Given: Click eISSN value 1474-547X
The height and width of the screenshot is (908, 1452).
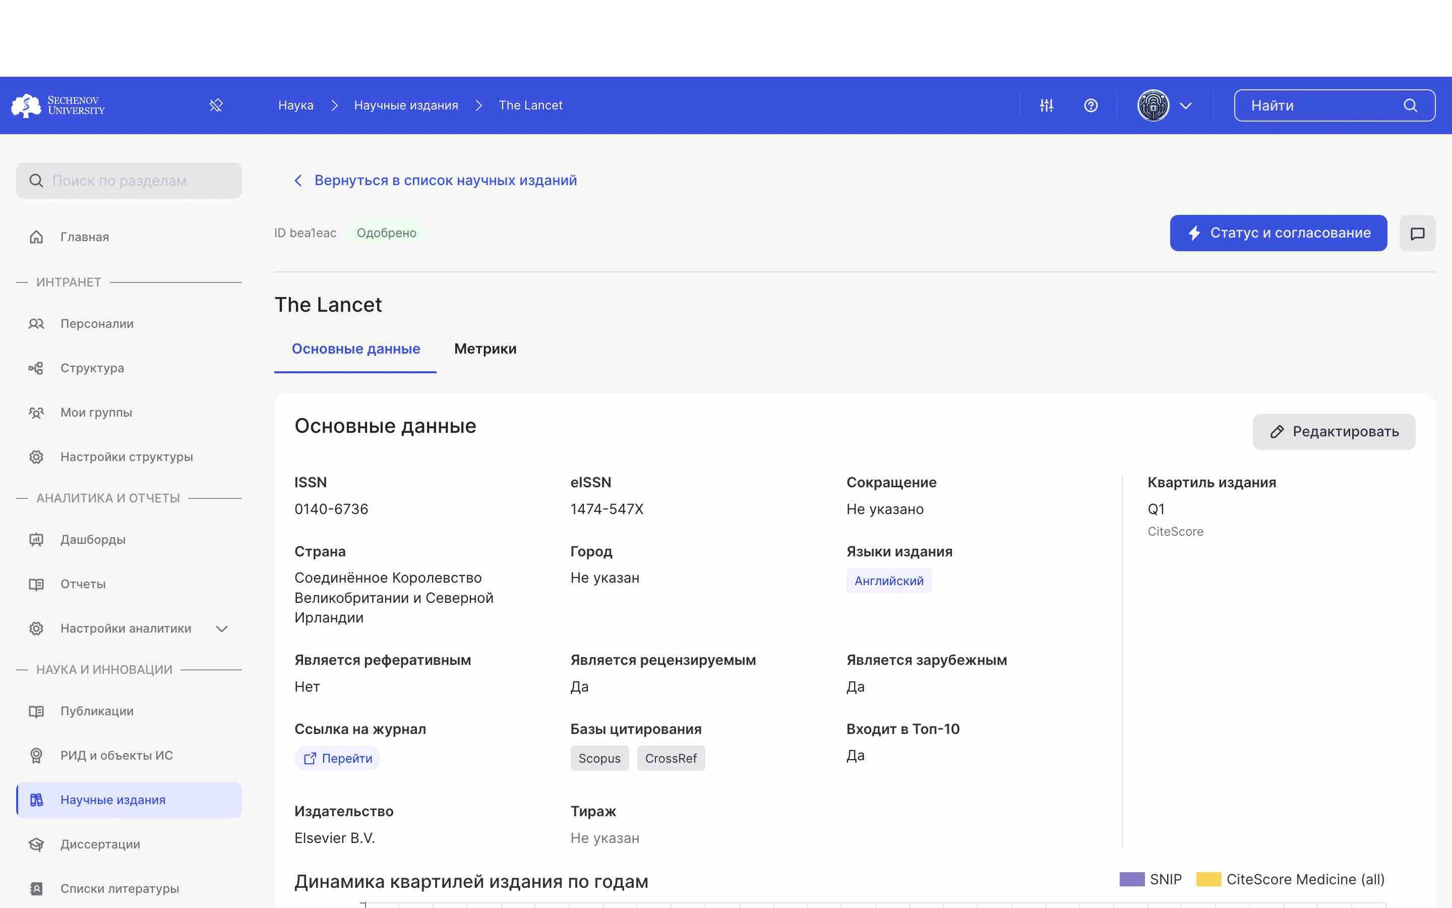Looking at the screenshot, I should (607, 509).
